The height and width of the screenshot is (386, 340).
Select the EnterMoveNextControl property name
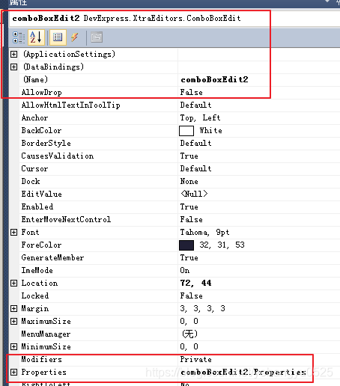[x=66, y=220]
